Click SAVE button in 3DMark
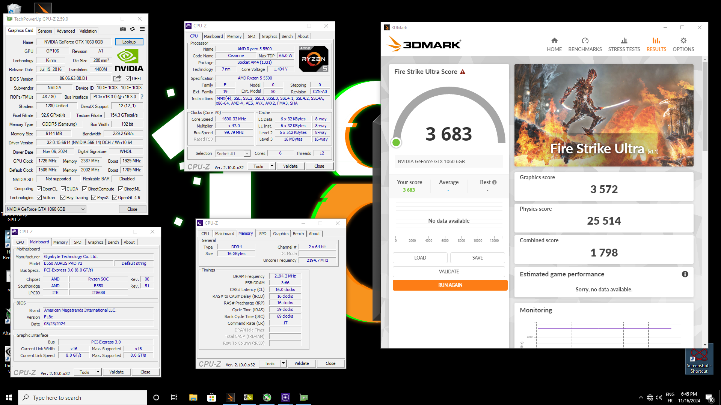Screen dimensions: 721x405 click(478, 258)
